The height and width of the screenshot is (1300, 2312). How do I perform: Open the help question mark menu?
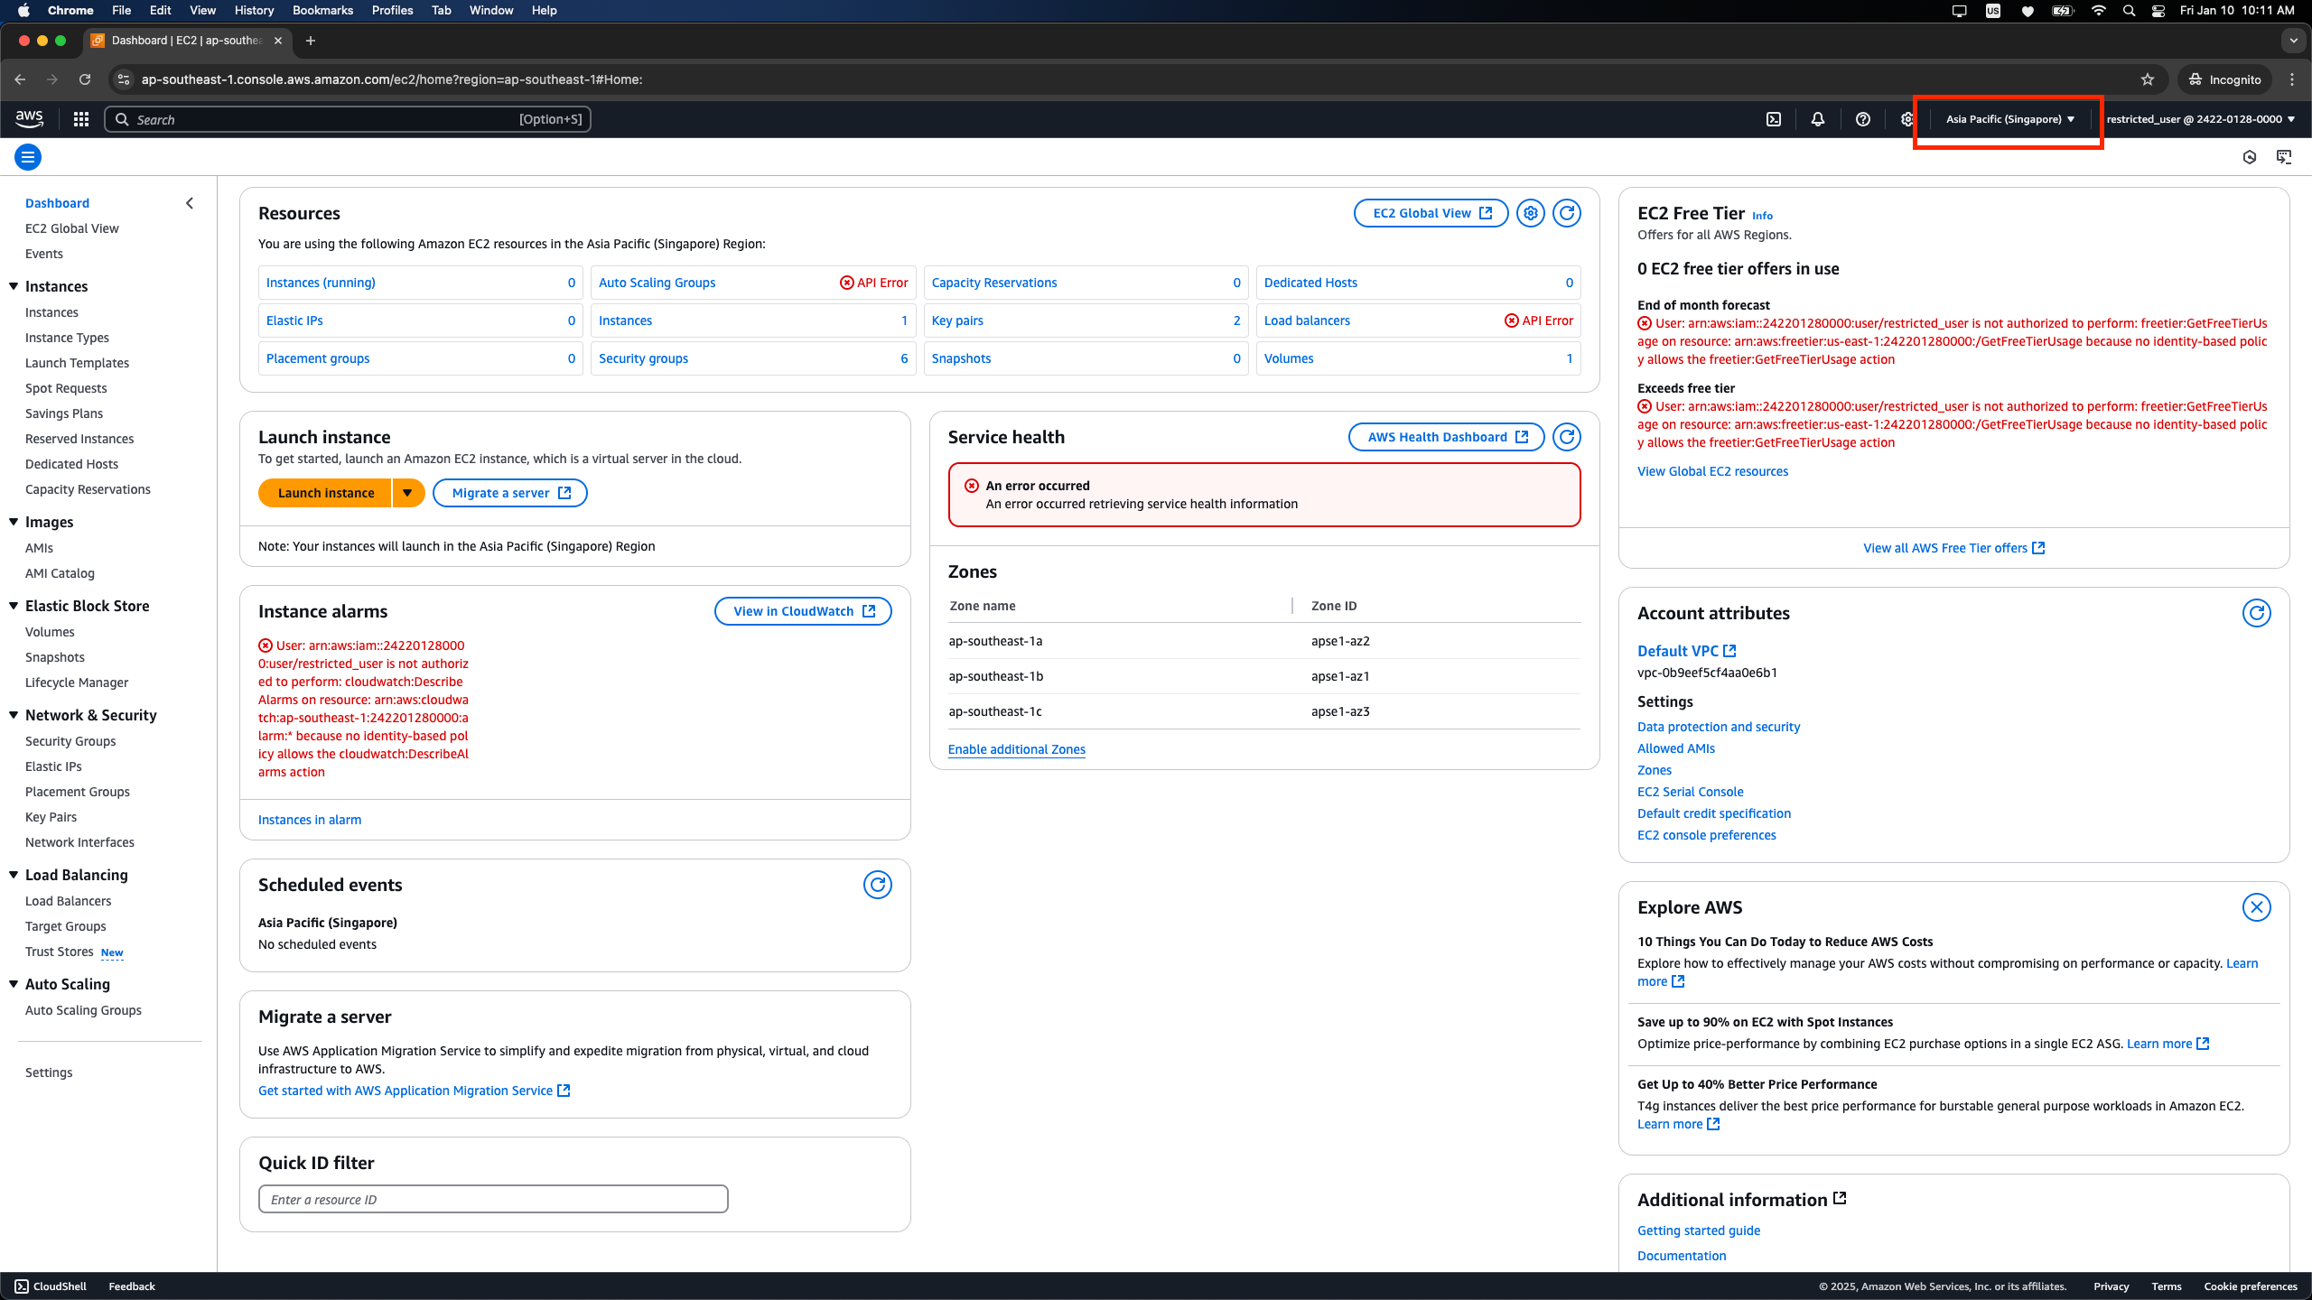1862,119
